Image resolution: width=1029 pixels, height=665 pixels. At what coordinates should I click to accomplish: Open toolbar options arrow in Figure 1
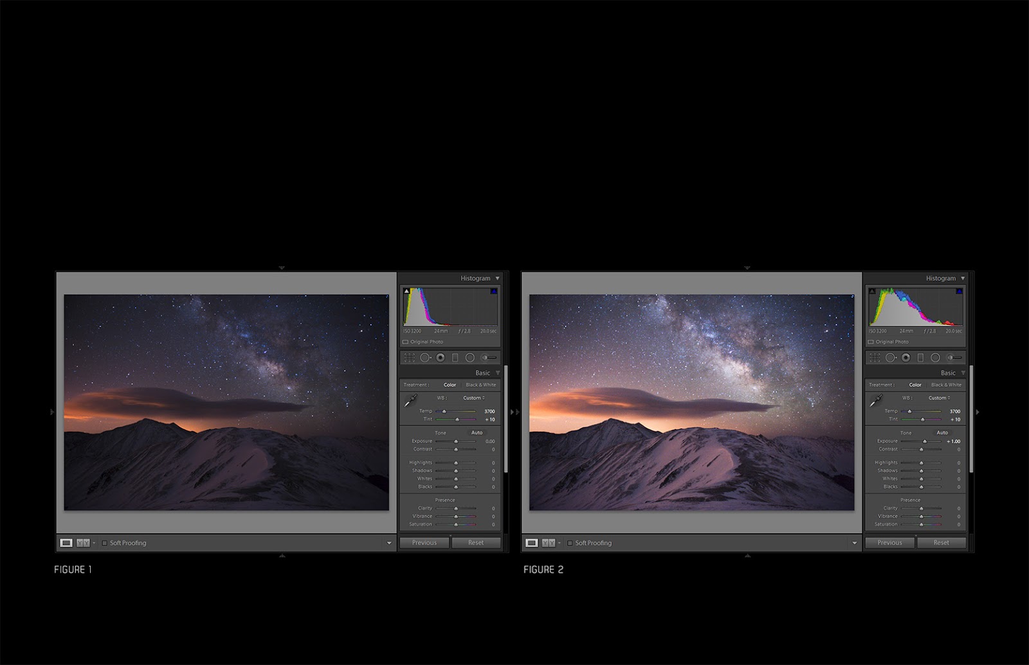(x=389, y=544)
